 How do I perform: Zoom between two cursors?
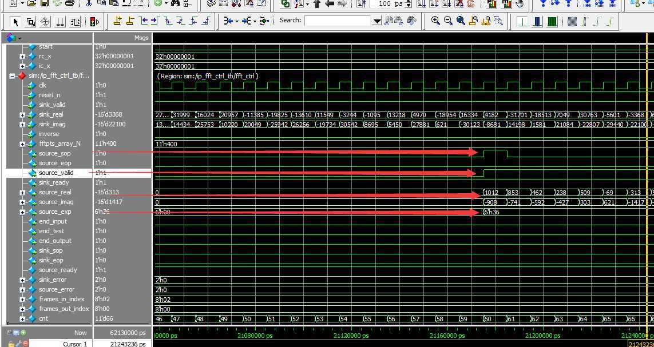click(486, 21)
